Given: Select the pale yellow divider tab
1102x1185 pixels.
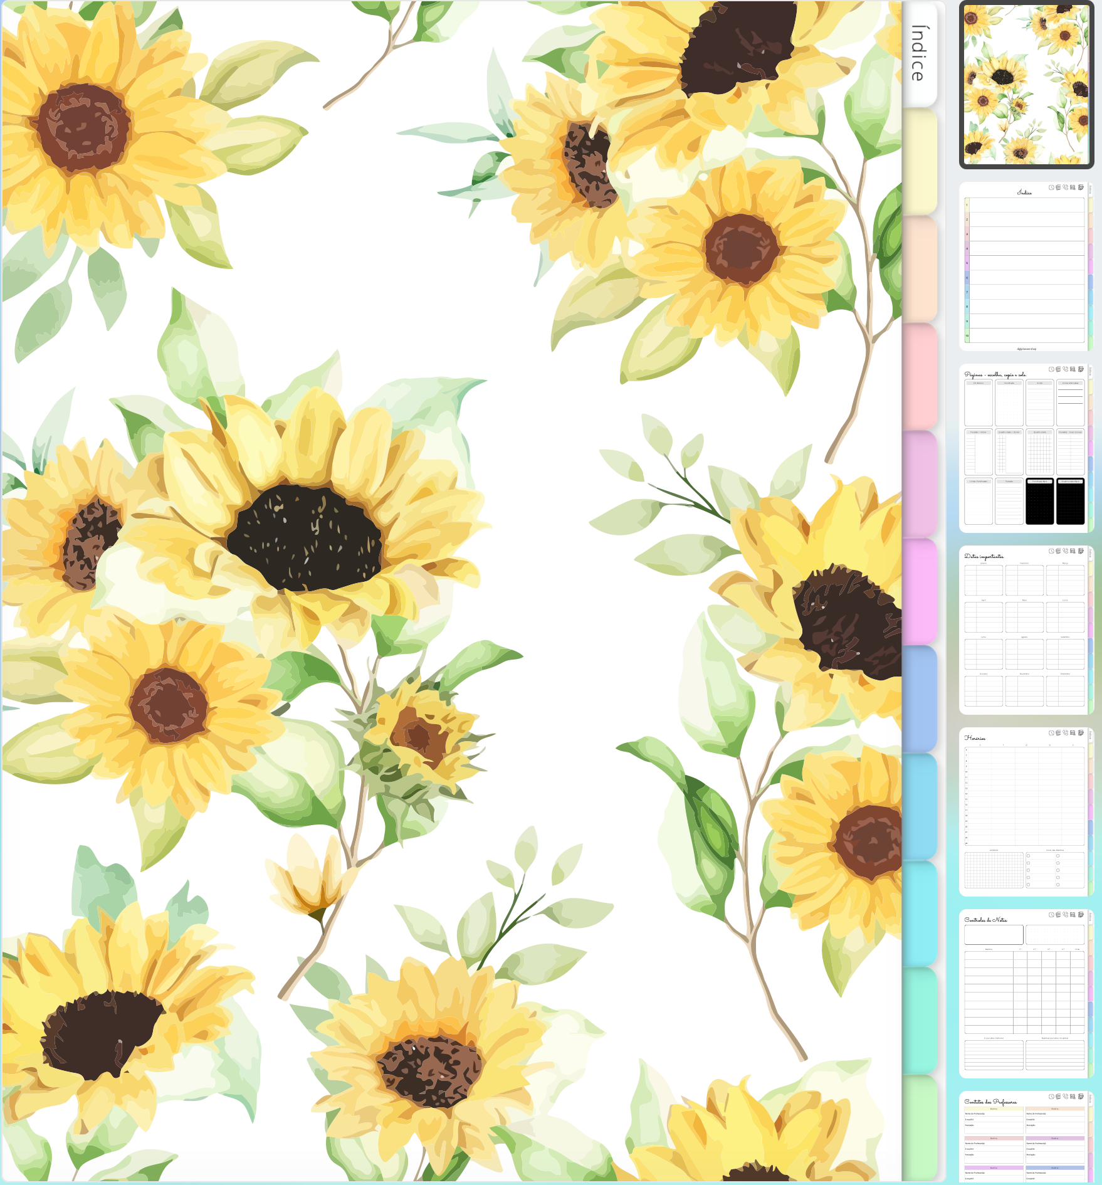Looking at the screenshot, I should tap(919, 162).
